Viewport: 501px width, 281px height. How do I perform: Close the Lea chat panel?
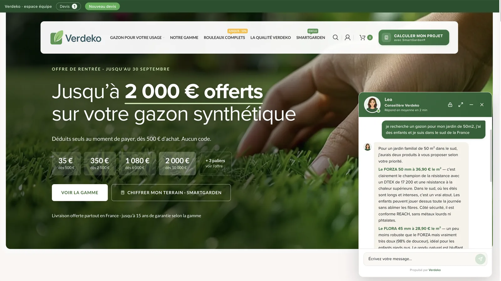pyautogui.click(x=482, y=105)
